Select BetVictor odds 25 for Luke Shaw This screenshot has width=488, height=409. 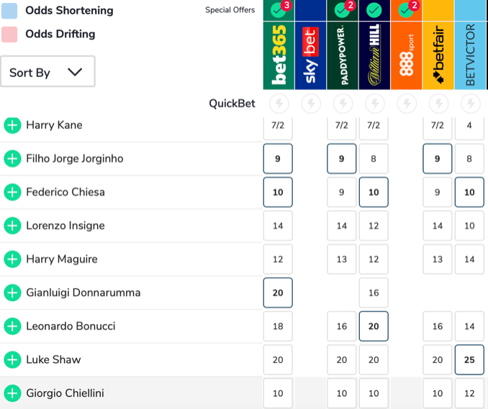tap(469, 360)
